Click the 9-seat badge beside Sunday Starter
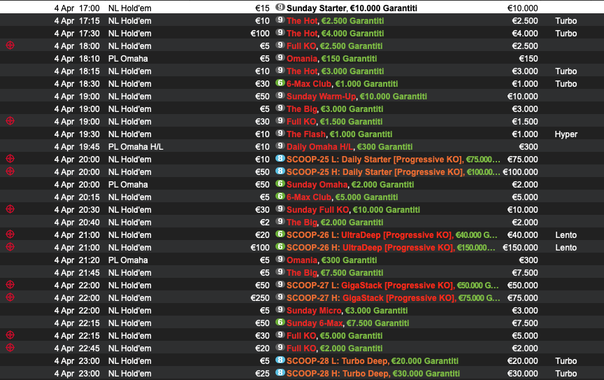 point(280,7)
